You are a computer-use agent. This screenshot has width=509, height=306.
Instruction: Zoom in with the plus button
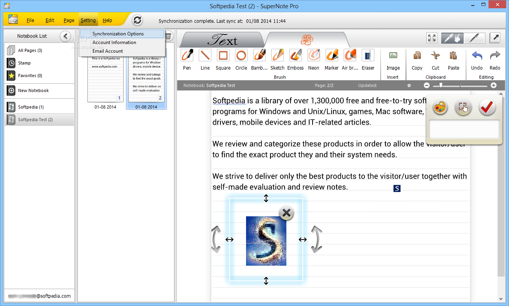(x=494, y=85)
